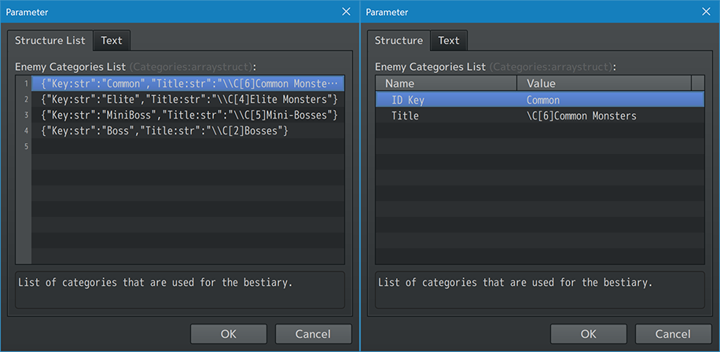Switch to the Structure List tab

click(50, 41)
